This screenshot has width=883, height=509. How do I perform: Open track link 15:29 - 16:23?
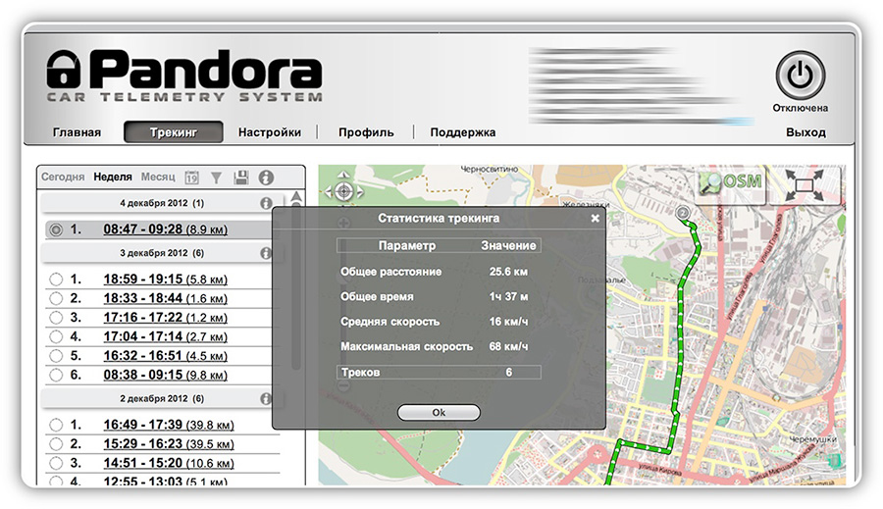(x=169, y=443)
